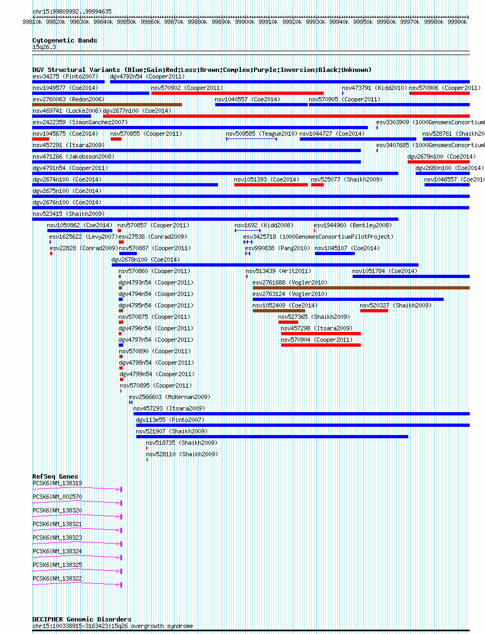Viewport: 485px width, 634px height.
Task: Select nsv521907 (Shaikh2009) label
Action: [x=172, y=431]
